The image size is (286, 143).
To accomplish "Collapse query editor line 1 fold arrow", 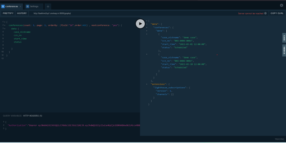I will (x=5, y=22).
